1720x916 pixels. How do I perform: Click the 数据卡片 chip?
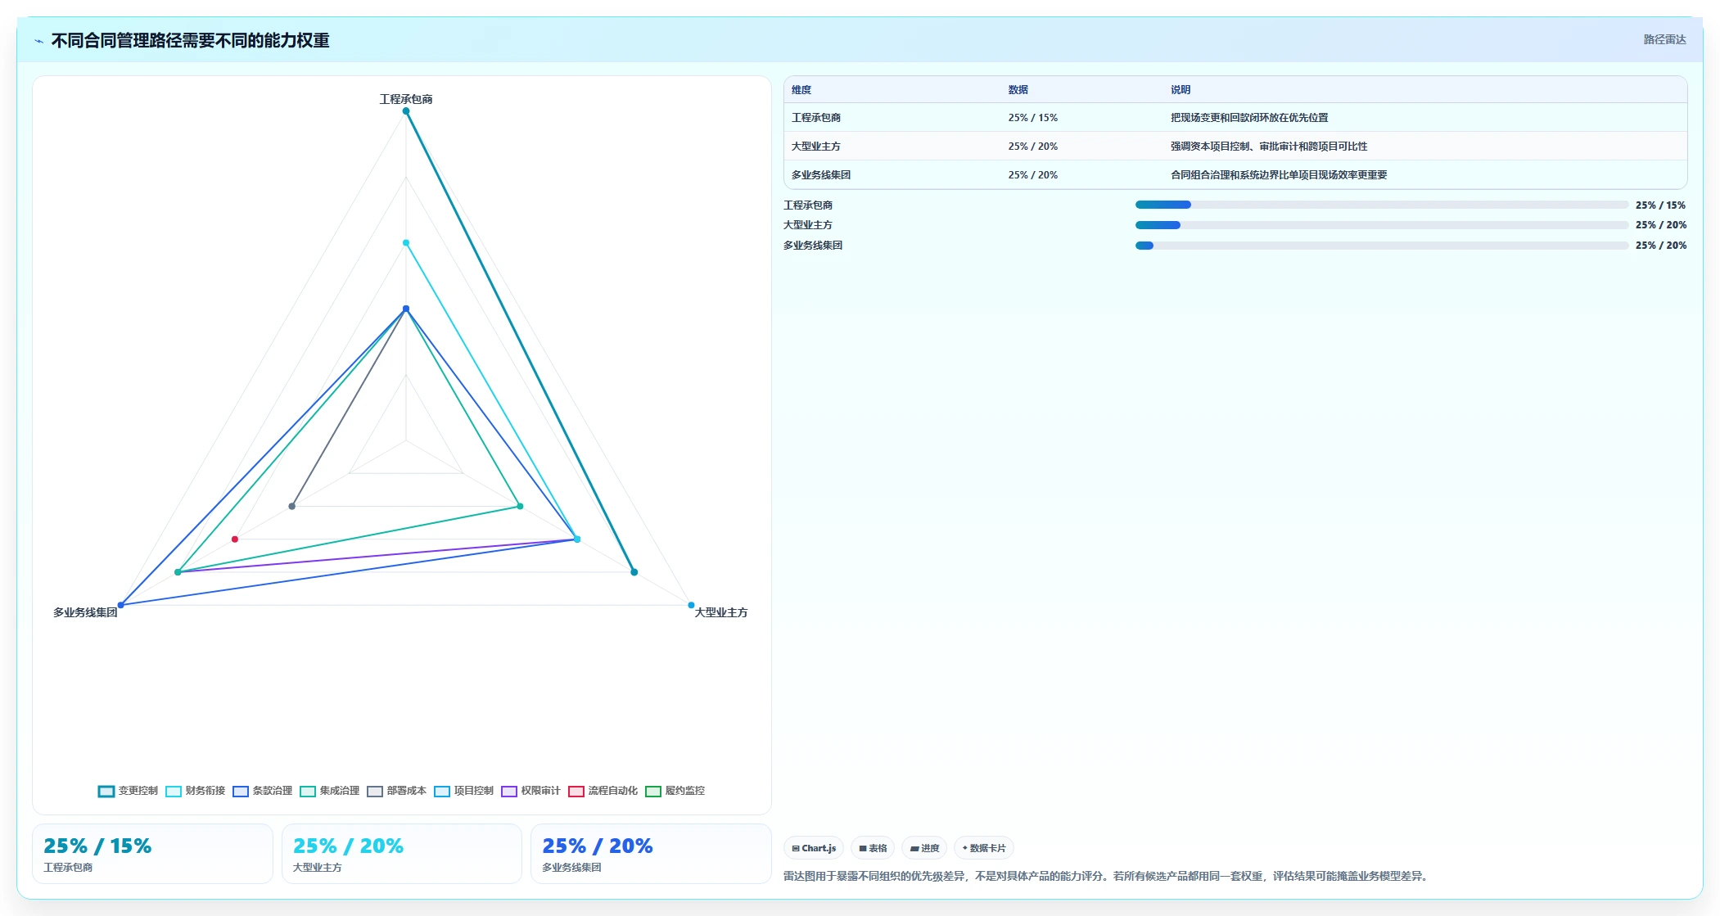pos(984,848)
